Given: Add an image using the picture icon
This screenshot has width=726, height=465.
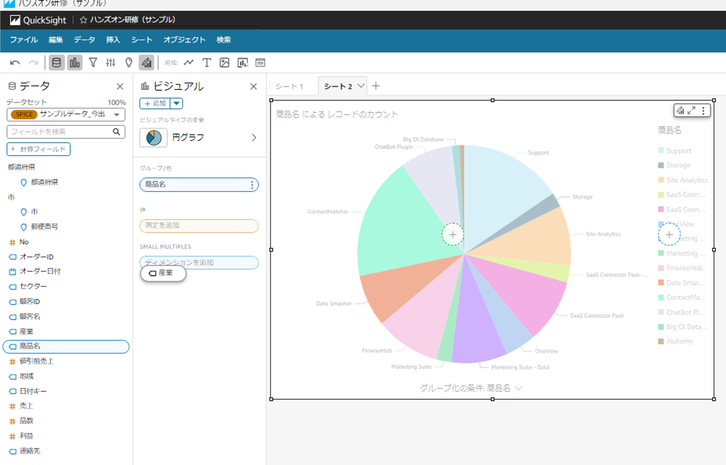Looking at the screenshot, I should click(x=225, y=63).
